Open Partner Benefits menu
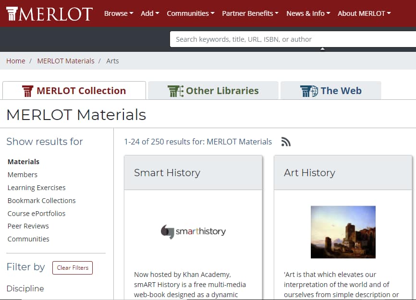The width and height of the screenshot is (416, 300). (250, 13)
